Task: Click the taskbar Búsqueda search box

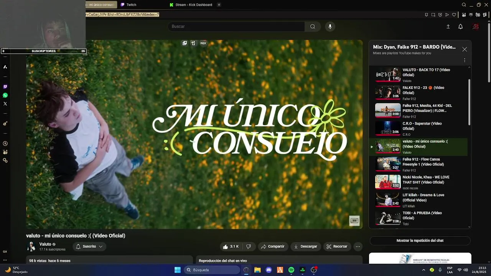Action: click(x=212, y=270)
